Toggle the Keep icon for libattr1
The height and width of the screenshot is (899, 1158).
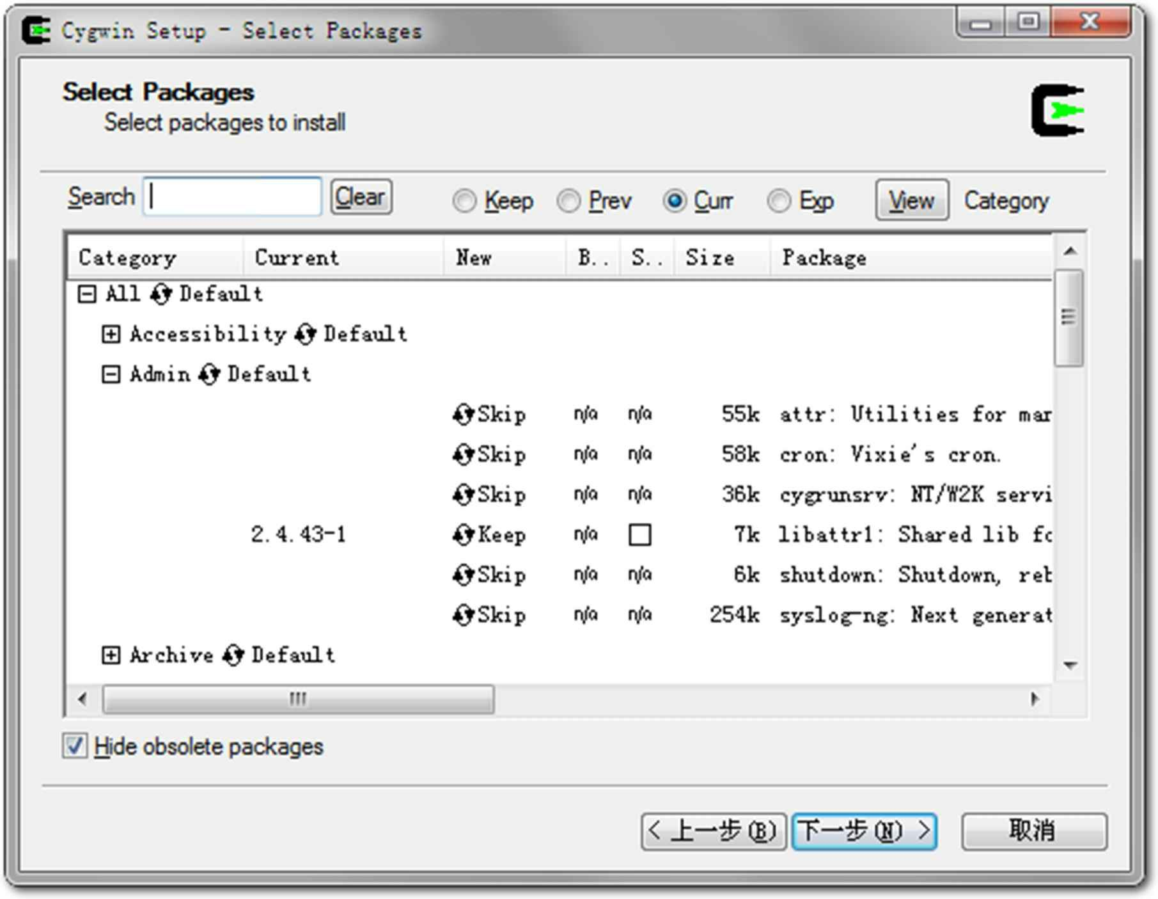pos(463,535)
